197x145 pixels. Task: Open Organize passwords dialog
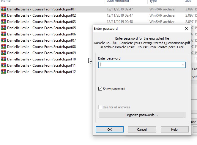142,115
